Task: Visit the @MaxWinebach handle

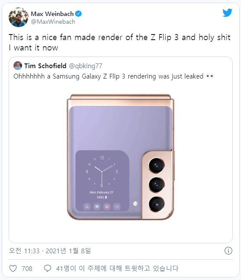Action: pyautogui.click(x=53, y=22)
